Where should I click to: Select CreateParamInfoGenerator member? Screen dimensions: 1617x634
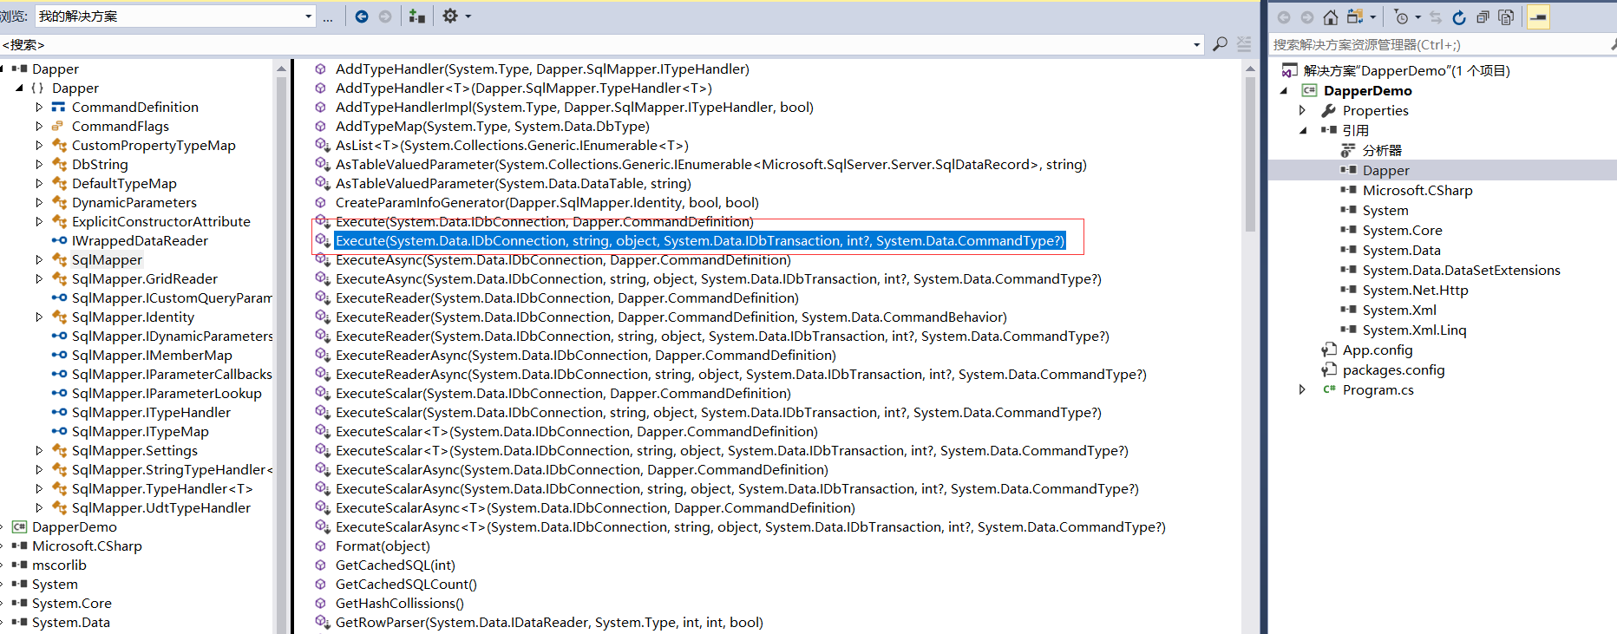pos(547,202)
